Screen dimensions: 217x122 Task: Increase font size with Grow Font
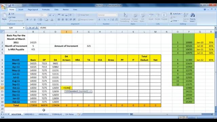click(50, 15)
